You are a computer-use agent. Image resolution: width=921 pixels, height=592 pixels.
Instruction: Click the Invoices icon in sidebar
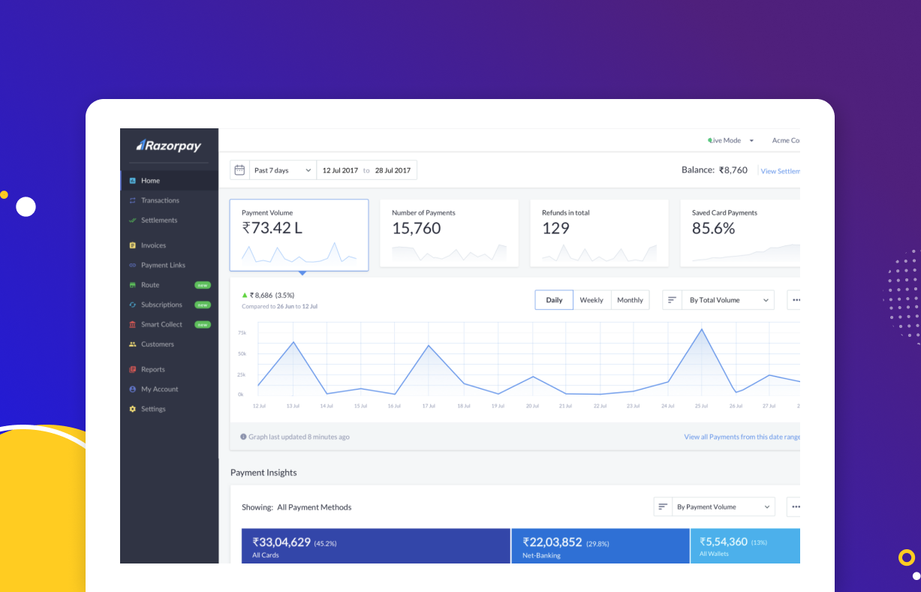(132, 245)
